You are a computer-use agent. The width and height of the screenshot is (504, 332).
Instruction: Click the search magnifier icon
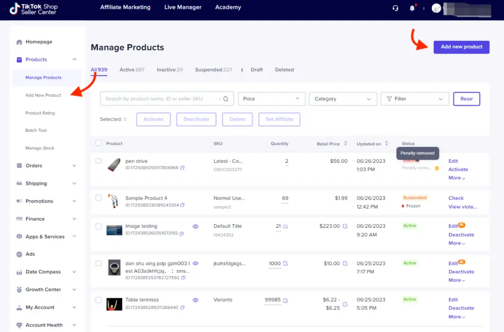(226, 99)
